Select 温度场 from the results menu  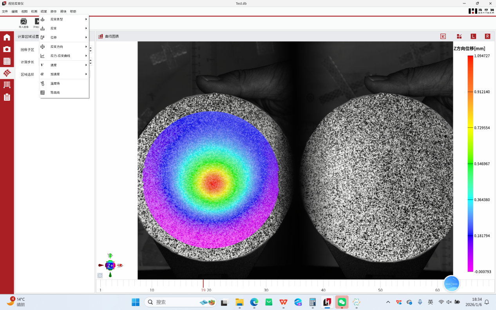point(55,83)
